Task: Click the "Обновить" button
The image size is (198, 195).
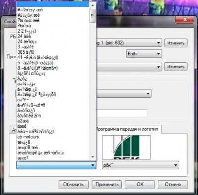Action: click(74, 185)
